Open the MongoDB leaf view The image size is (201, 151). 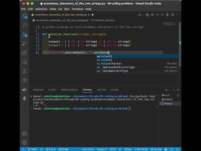point(25,99)
